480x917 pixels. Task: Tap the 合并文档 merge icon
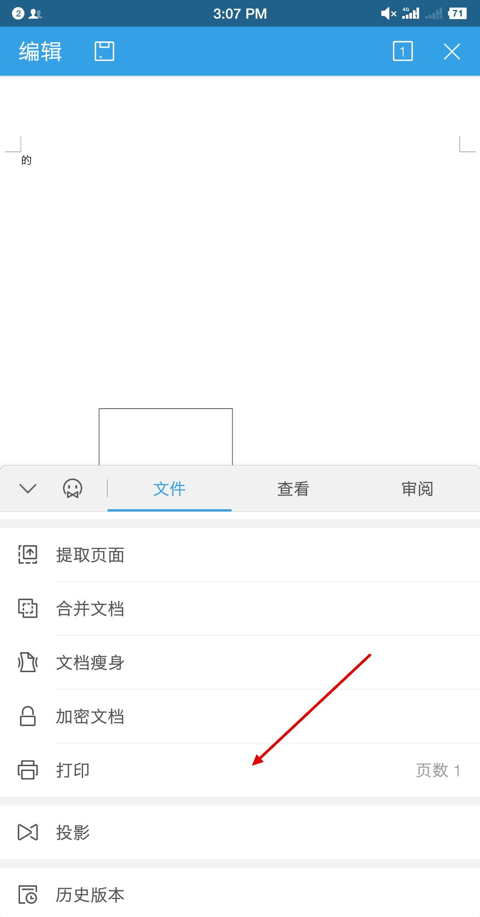tap(28, 609)
